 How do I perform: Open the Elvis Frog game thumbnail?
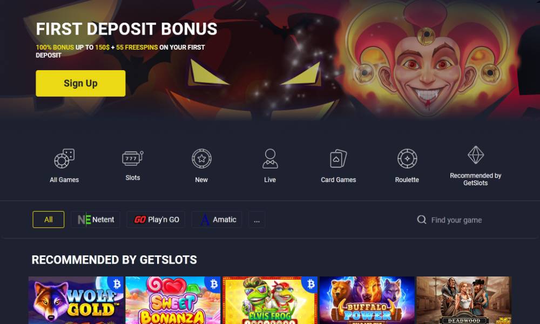tap(270, 300)
